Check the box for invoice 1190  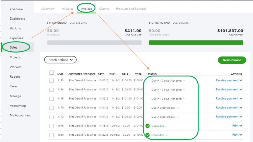click(51, 108)
